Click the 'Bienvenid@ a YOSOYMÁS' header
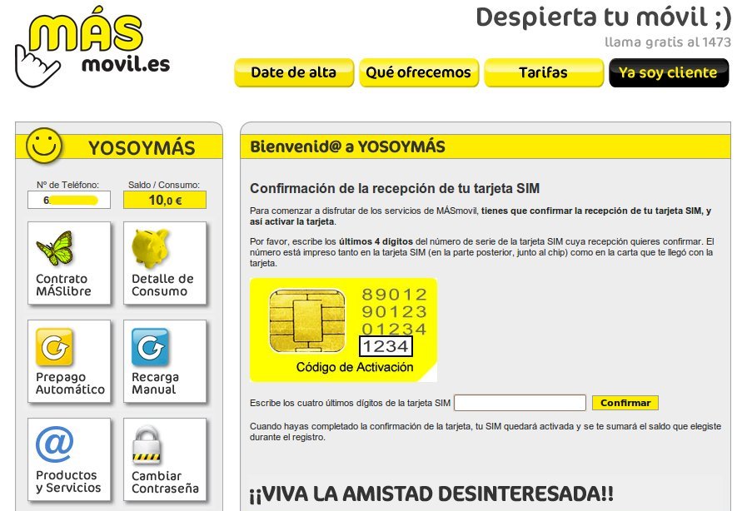Screen dimensions: 742x511 (x=347, y=146)
